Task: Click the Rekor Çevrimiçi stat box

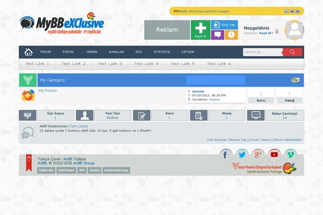Action: [x=285, y=115]
